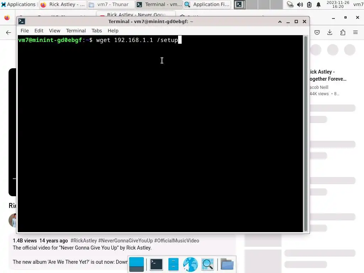Click the terminal window menu icon in title bar
The height and width of the screenshot is (273, 364).
[22, 21]
